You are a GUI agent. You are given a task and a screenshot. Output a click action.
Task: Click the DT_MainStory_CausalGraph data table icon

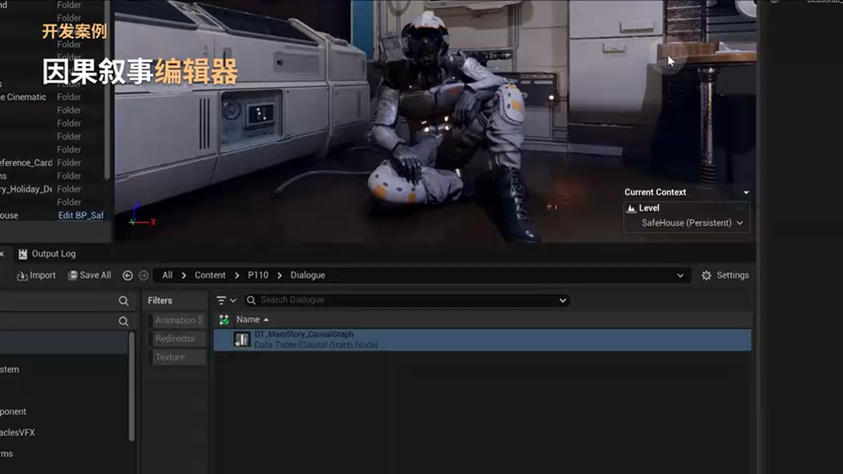(242, 340)
